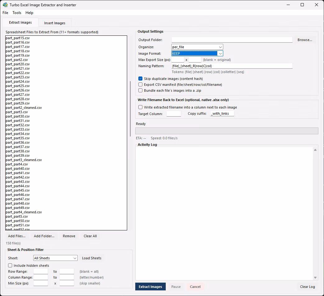Check Write extracted filename into a column

[141, 107]
